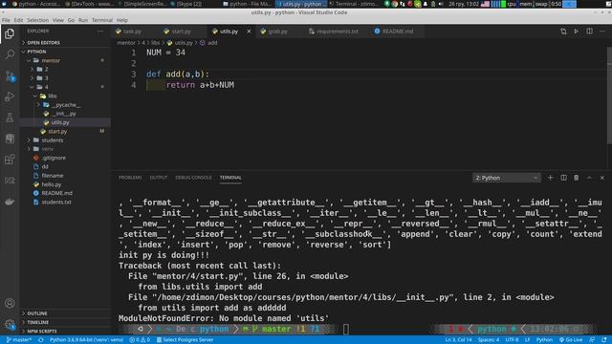This screenshot has height=344, width=612.
Task: Expand the Timeline section
Action: [x=37, y=322]
